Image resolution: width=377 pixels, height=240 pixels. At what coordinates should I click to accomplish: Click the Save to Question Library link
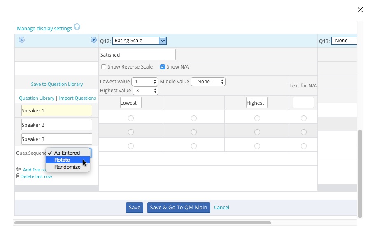click(57, 84)
